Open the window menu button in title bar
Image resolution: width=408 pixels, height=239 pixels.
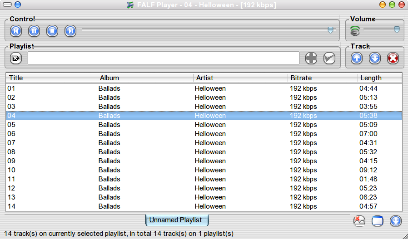[x=7, y=5]
